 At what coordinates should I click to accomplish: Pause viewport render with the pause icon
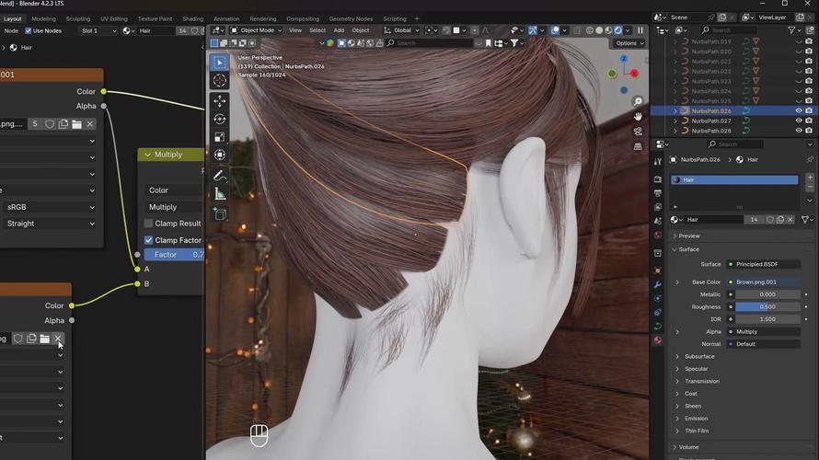point(640,30)
